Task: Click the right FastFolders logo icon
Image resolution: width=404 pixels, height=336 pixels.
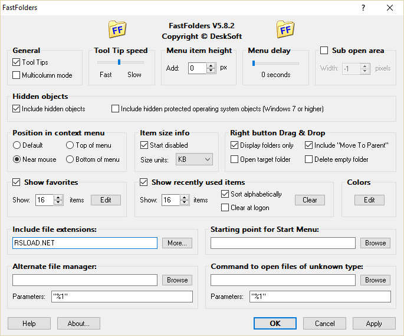Action: (285, 29)
